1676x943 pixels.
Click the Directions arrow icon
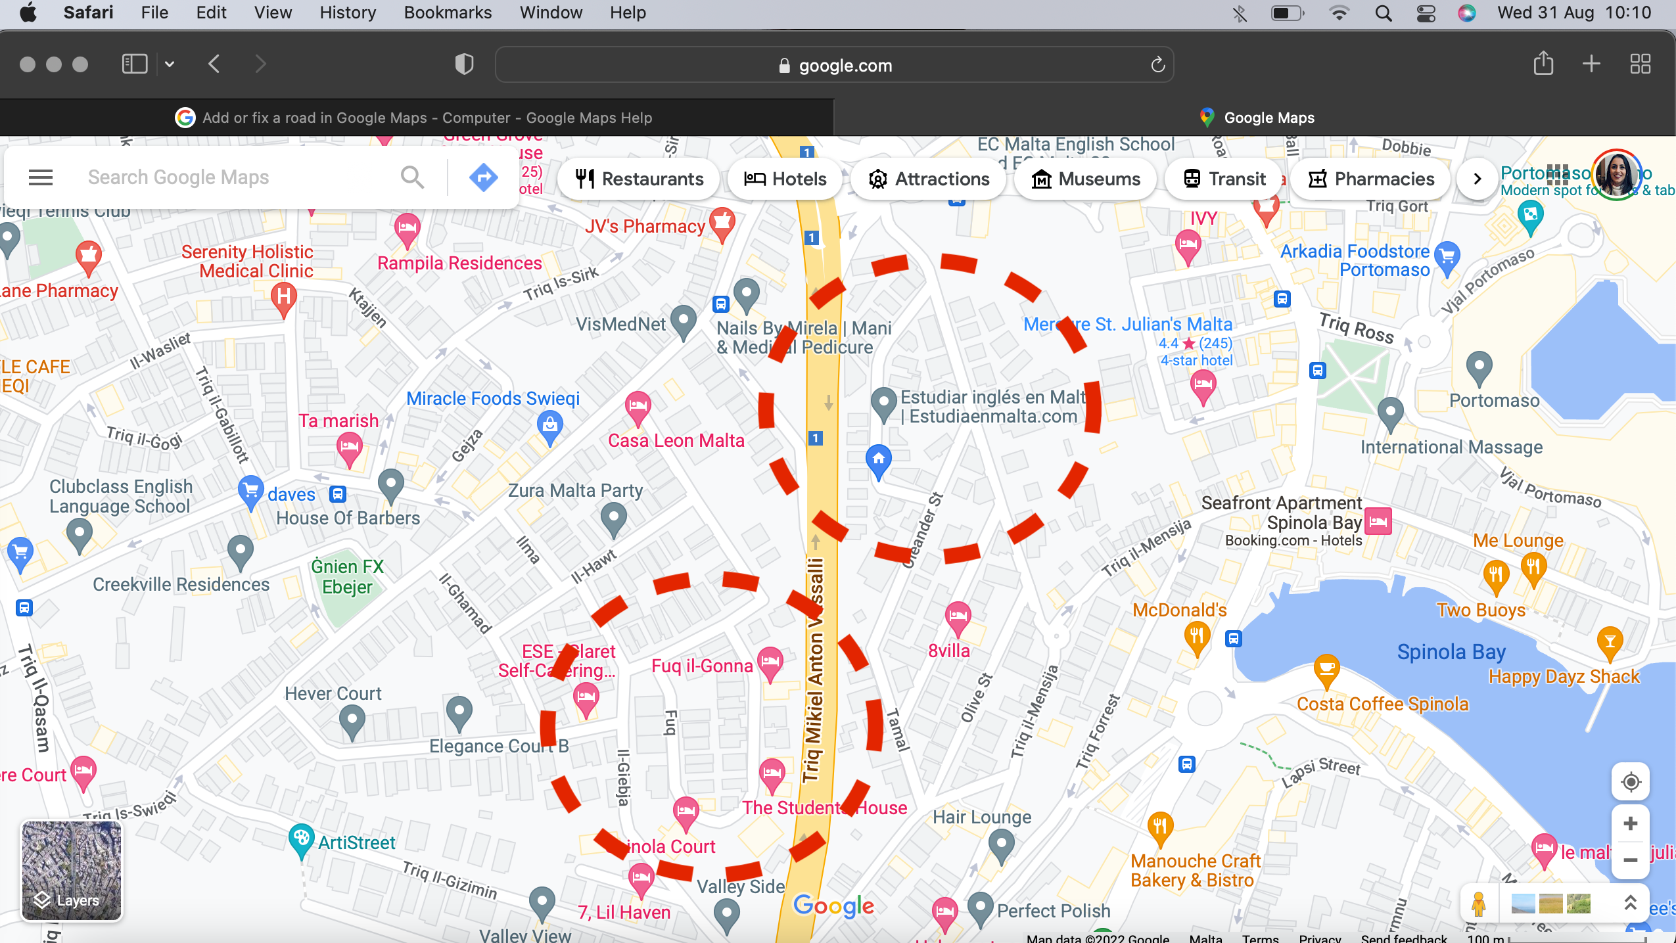coord(483,177)
